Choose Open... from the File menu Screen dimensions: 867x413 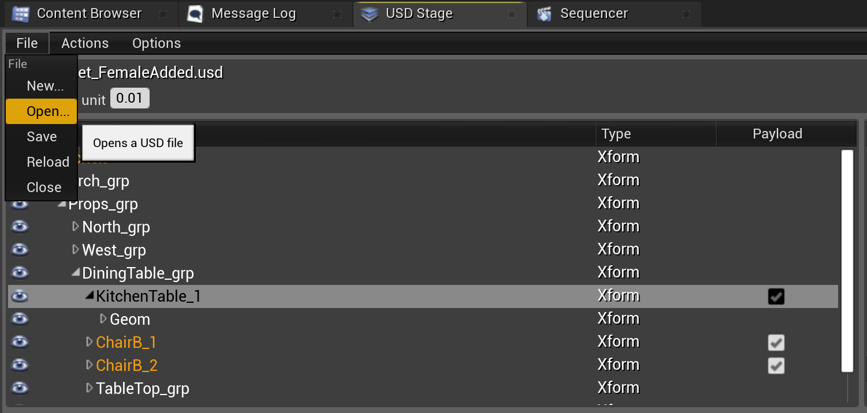(x=47, y=111)
